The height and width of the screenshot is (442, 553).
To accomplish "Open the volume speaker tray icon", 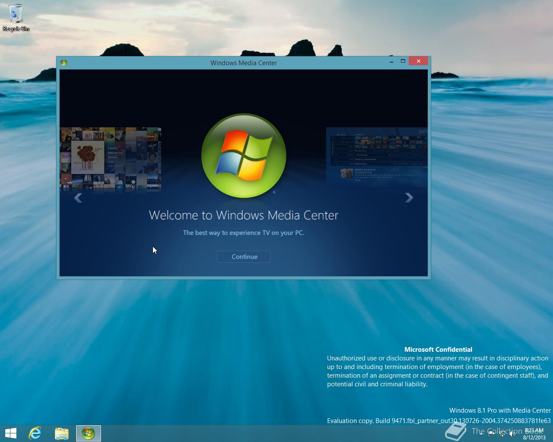I will coord(512,434).
